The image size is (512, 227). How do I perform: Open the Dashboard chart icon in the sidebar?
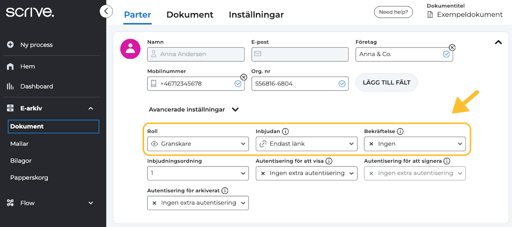[10, 86]
